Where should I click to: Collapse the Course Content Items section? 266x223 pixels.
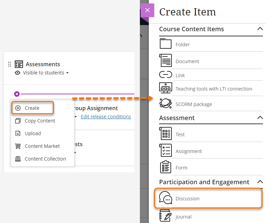click(x=260, y=29)
